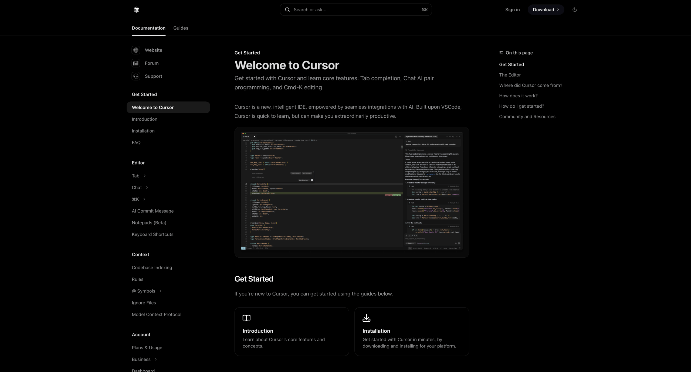Jump to Where did Cursor come from?
This screenshot has height=372, width=691.
pyautogui.click(x=530, y=86)
